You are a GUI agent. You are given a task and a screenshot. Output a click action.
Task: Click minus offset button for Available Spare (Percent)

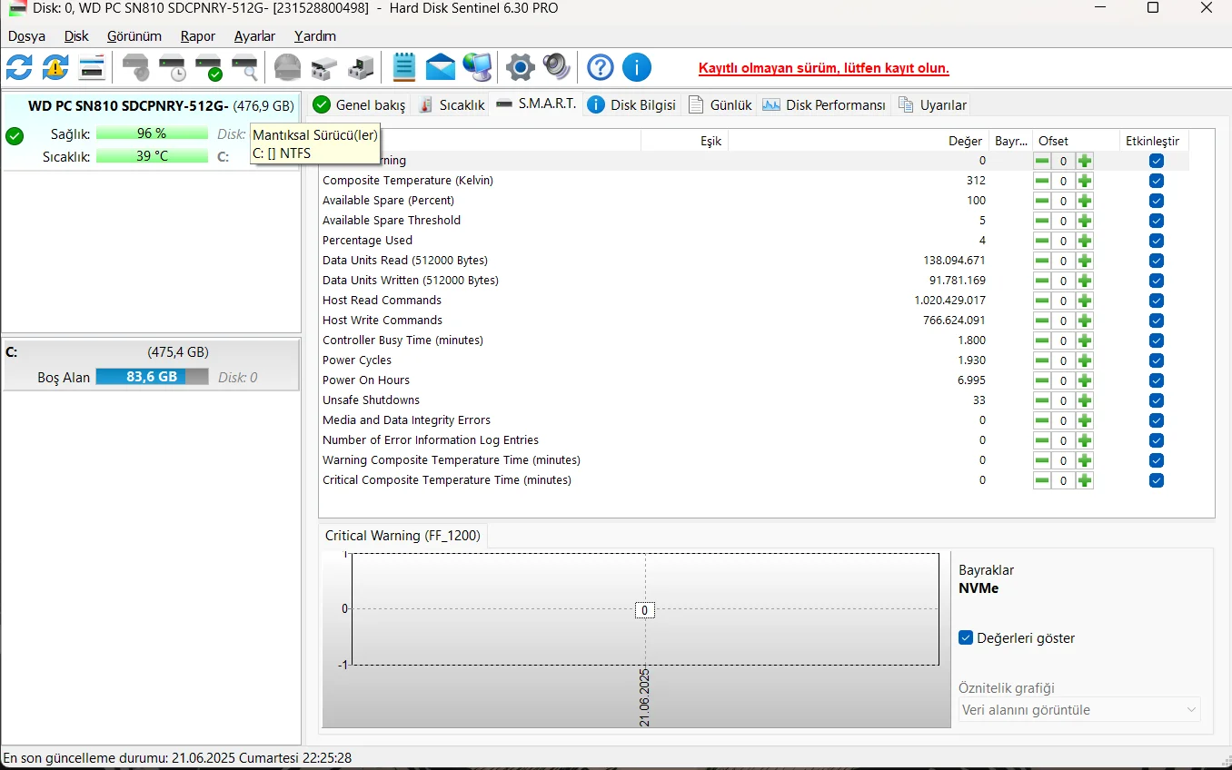[x=1042, y=201]
